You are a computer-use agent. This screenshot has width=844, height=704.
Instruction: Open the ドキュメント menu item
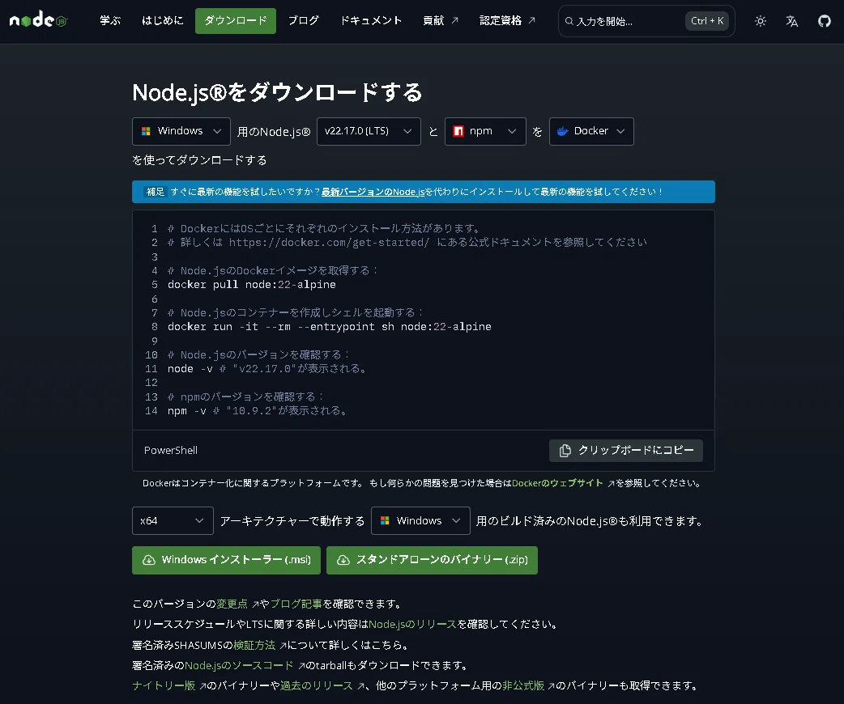pos(371,20)
